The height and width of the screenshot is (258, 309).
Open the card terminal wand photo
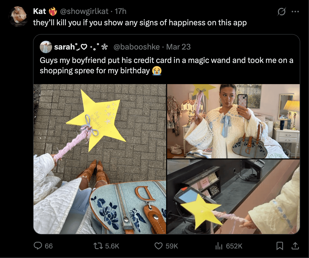(233, 197)
